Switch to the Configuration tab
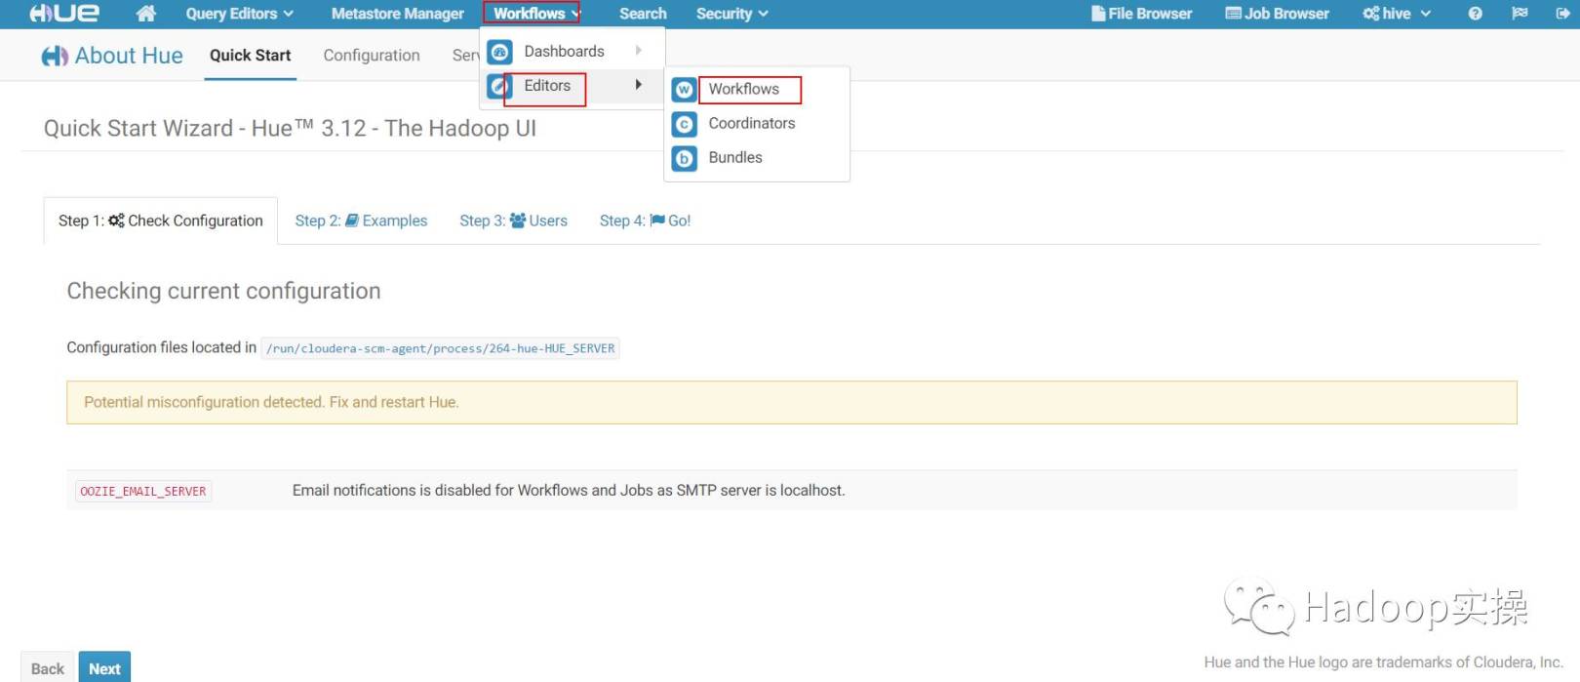Screen dimensions: 1580x682 (372, 56)
